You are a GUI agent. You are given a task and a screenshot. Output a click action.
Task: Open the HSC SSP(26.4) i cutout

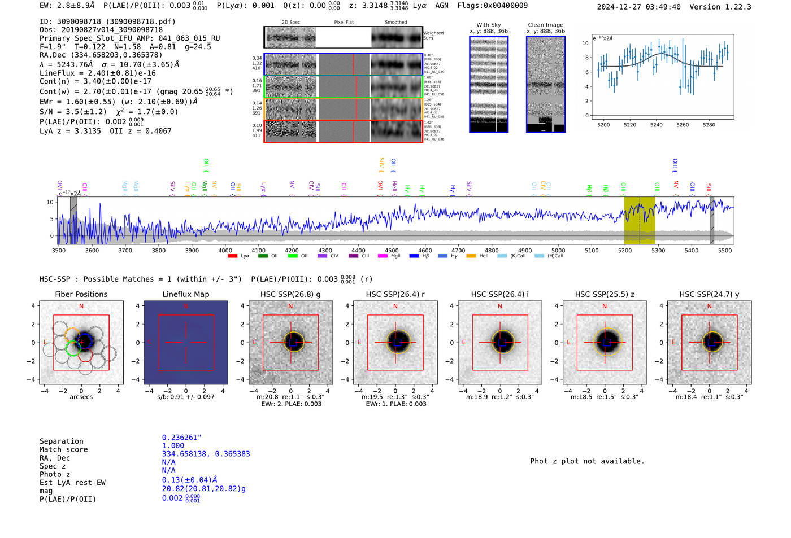click(x=500, y=342)
